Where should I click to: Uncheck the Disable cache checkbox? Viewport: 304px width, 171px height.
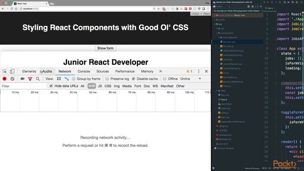tap(133, 79)
